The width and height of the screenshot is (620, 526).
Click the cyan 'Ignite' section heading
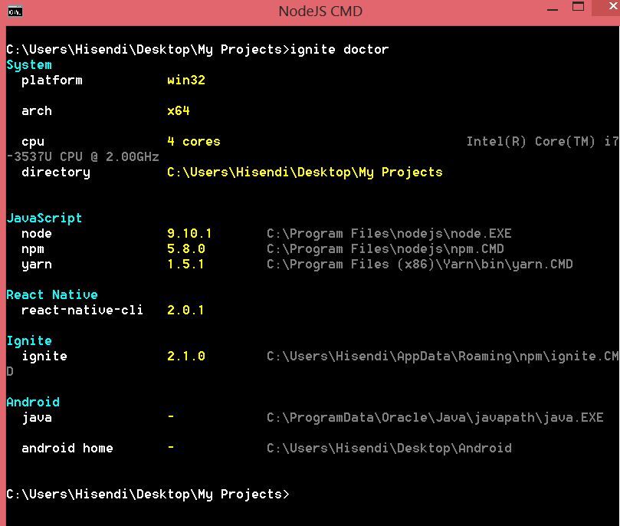29,341
